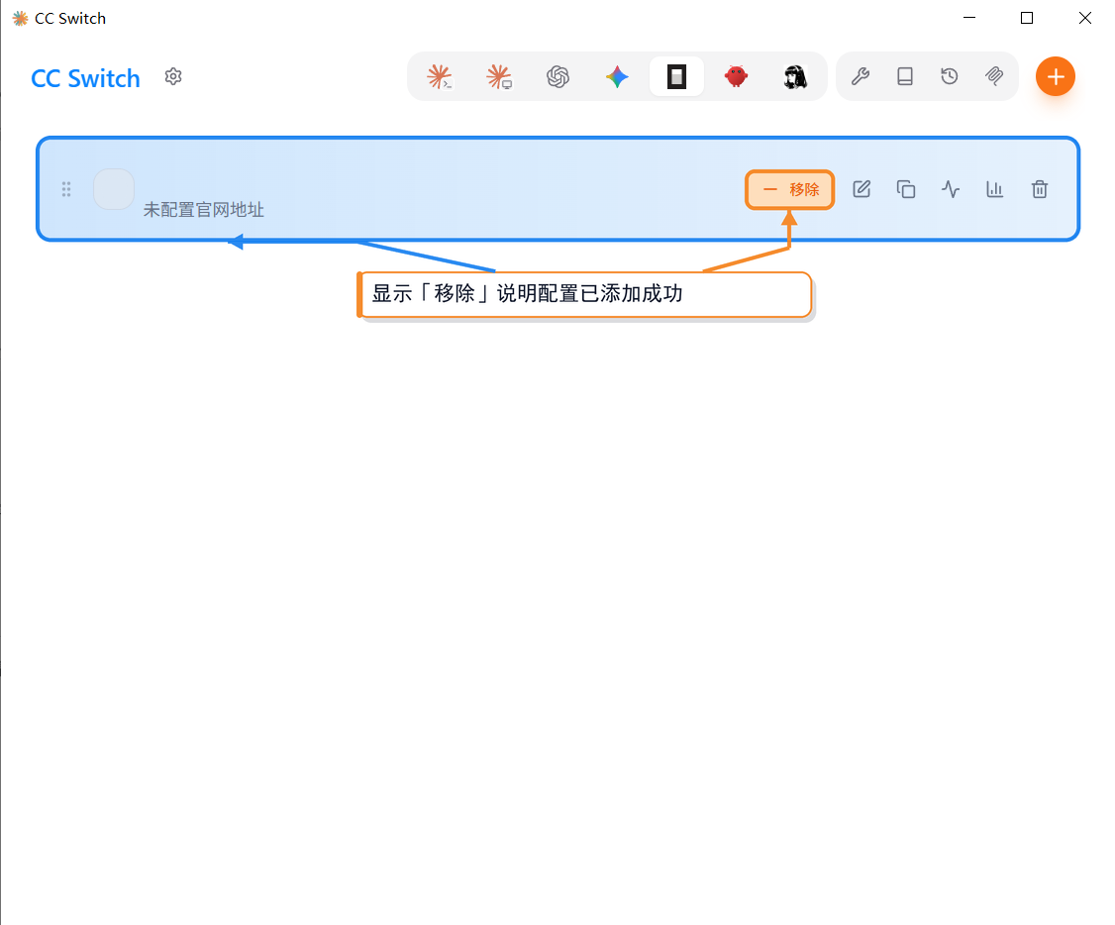This screenshot has height=925, width=1115.
Task: Click the empty provider logo placeholder
Action: pyautogui.click(x=114, y=189)
